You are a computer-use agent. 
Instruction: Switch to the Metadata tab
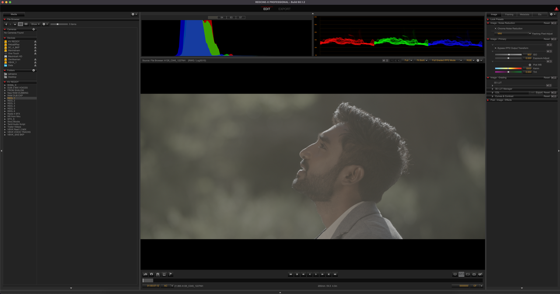(525, 14)
